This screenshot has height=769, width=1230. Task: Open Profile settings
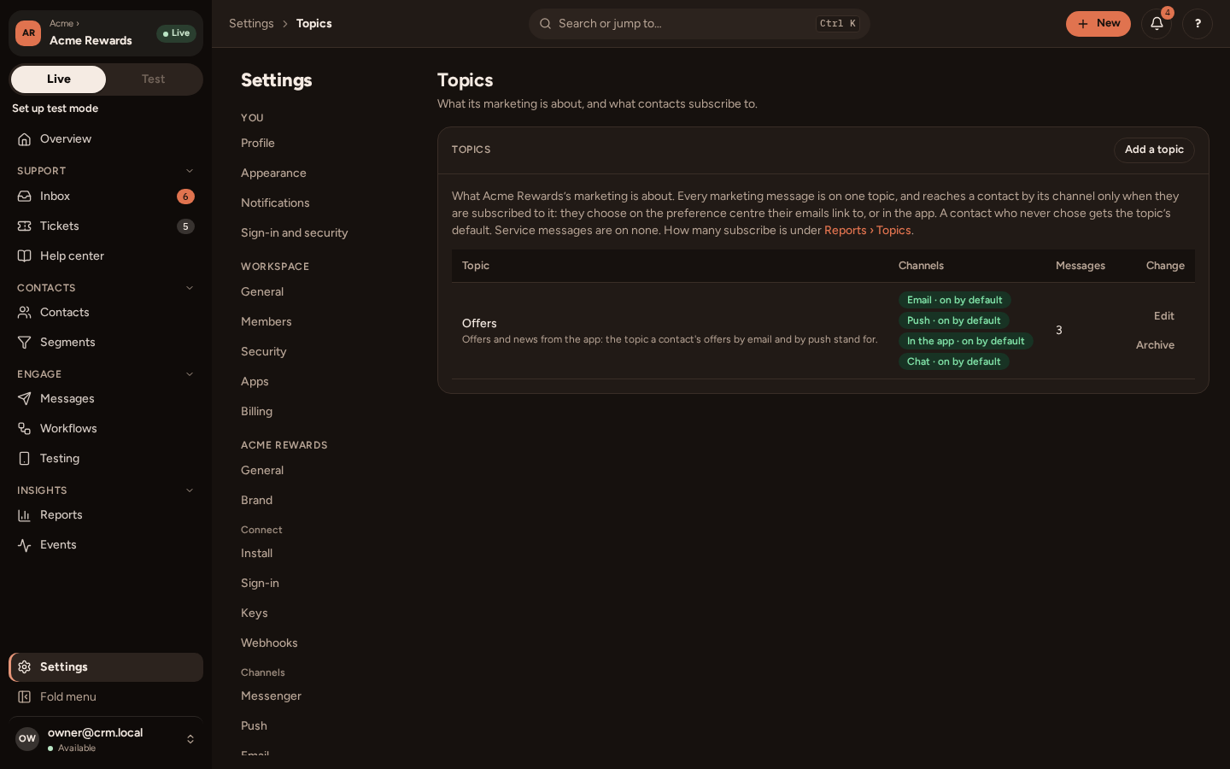click(258, 144)
